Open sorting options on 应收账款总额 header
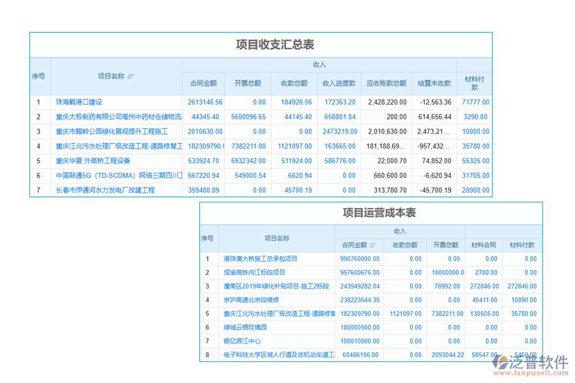Viewport: 575px width, 383px height. (385, 82)
